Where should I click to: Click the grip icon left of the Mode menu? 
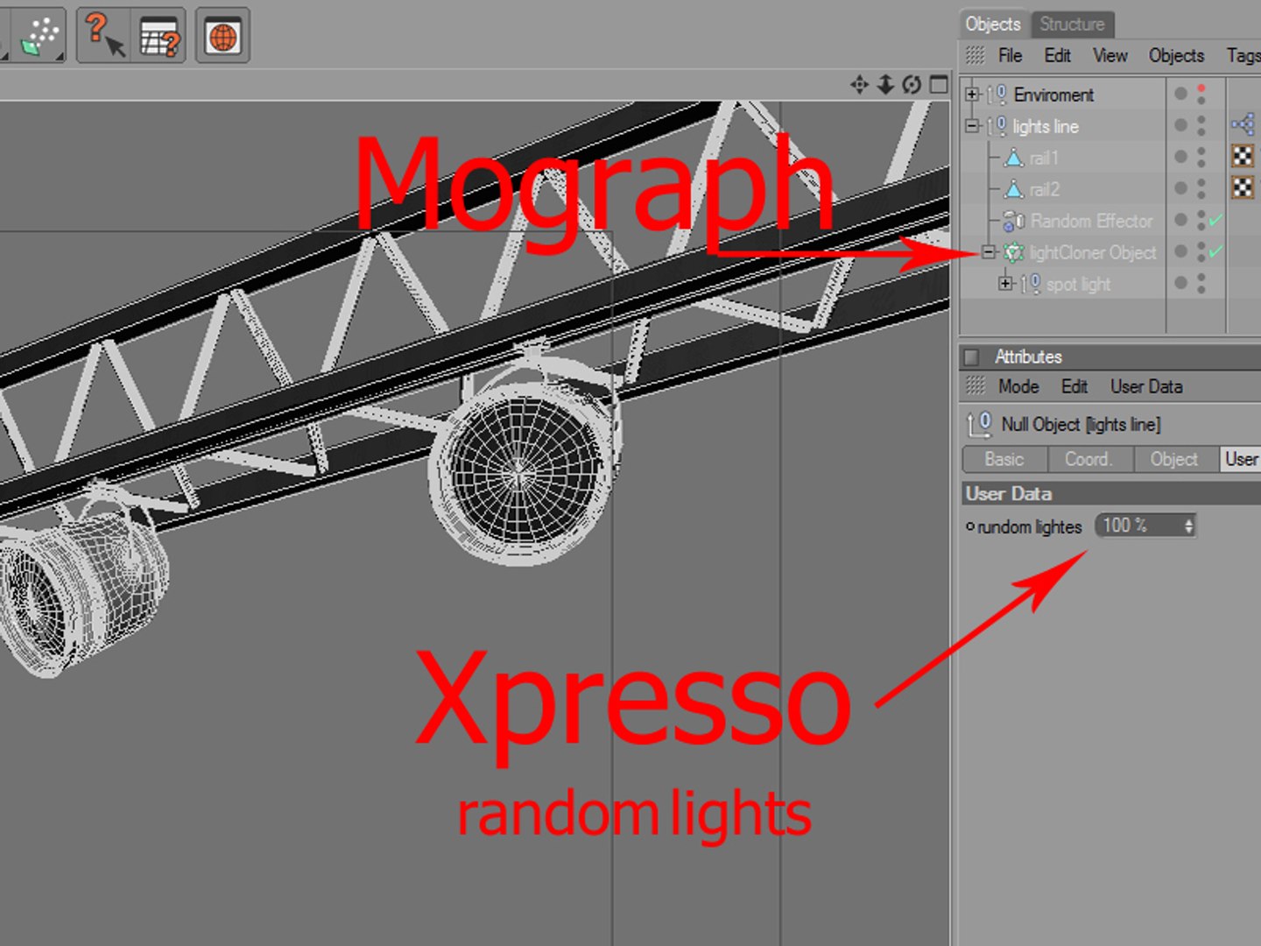[975, 386]
